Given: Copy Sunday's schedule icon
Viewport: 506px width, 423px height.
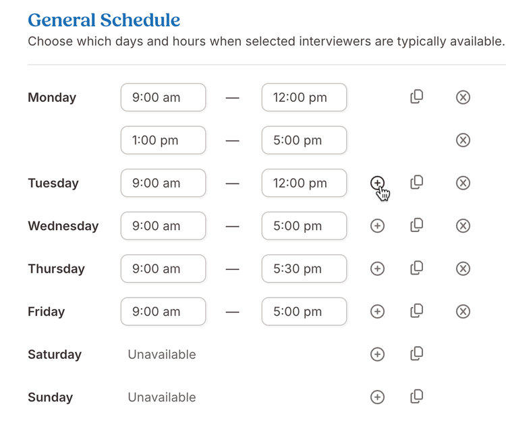Looking at the screenshot, I should coord(417,397).
